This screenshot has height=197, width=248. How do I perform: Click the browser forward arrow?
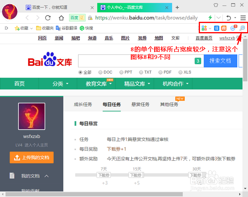38,18
